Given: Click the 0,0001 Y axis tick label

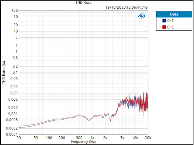Looking at the screenshot, I should click(12, 135).
